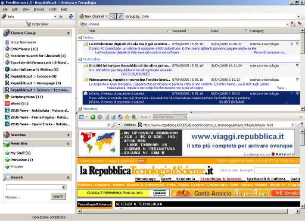The width and height of the screenshot is (305, 221).
Task: Click the New Channel globe icon
Action: tap(82, 16)
